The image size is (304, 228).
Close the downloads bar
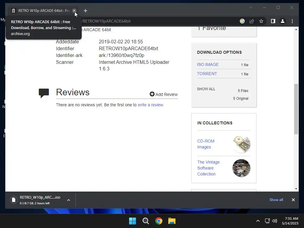coord(293,200)
